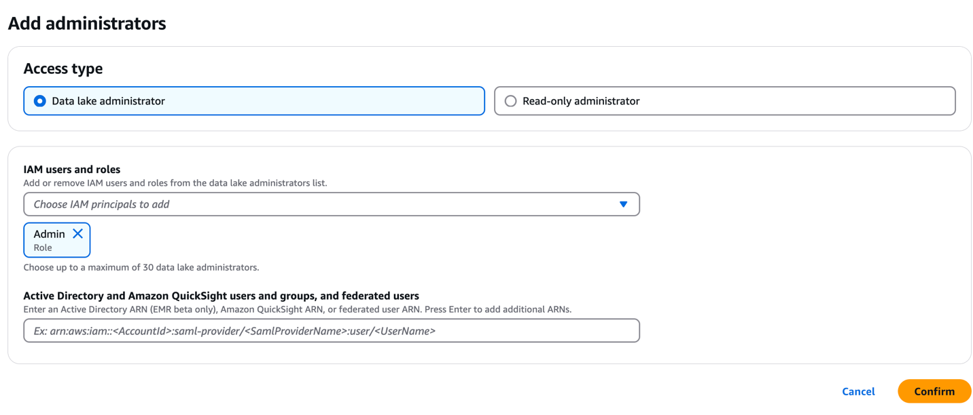Click the "Add or remove IAM users" description
This screenshot has height=415, width=973.
pos(175,183)
